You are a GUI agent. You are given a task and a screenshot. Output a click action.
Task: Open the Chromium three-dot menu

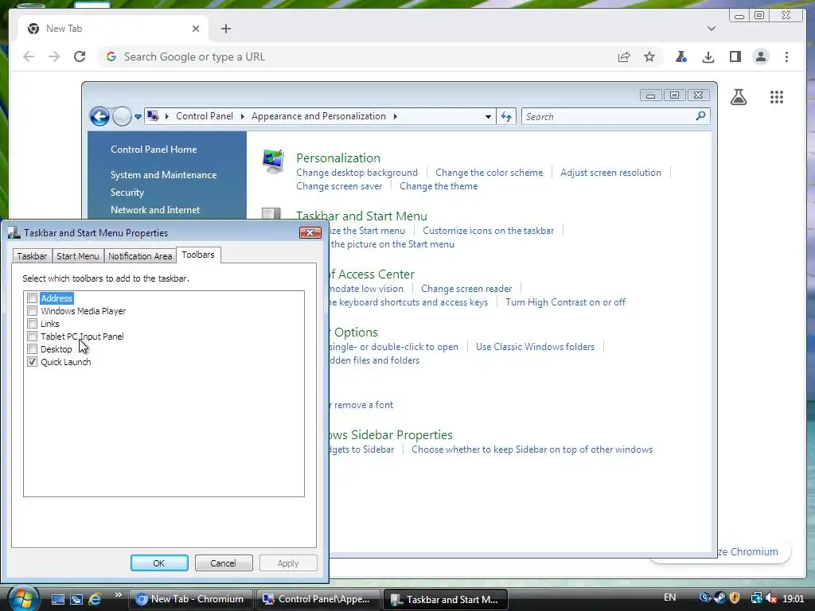click(x=787, y=56)
